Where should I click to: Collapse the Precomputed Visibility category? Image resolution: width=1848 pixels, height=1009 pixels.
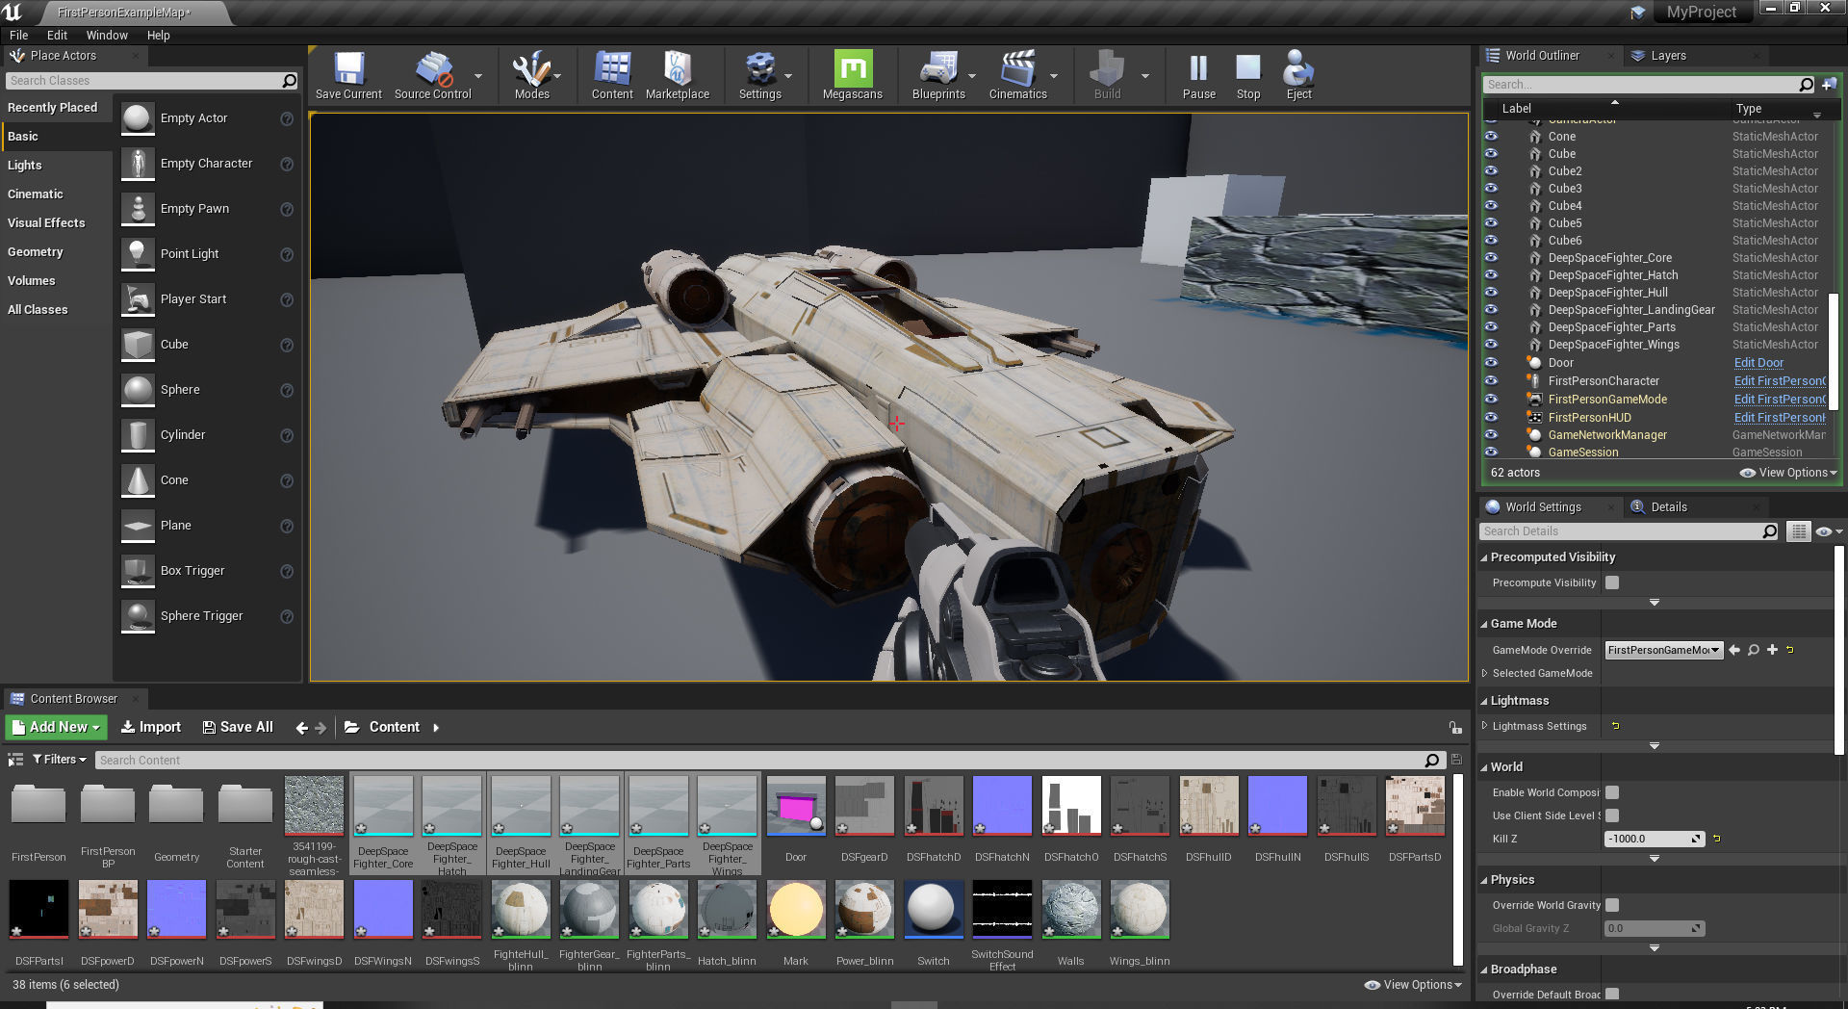[1484, 557]
